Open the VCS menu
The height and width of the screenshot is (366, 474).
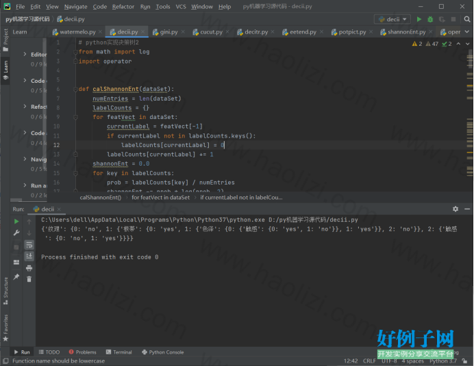181,7
